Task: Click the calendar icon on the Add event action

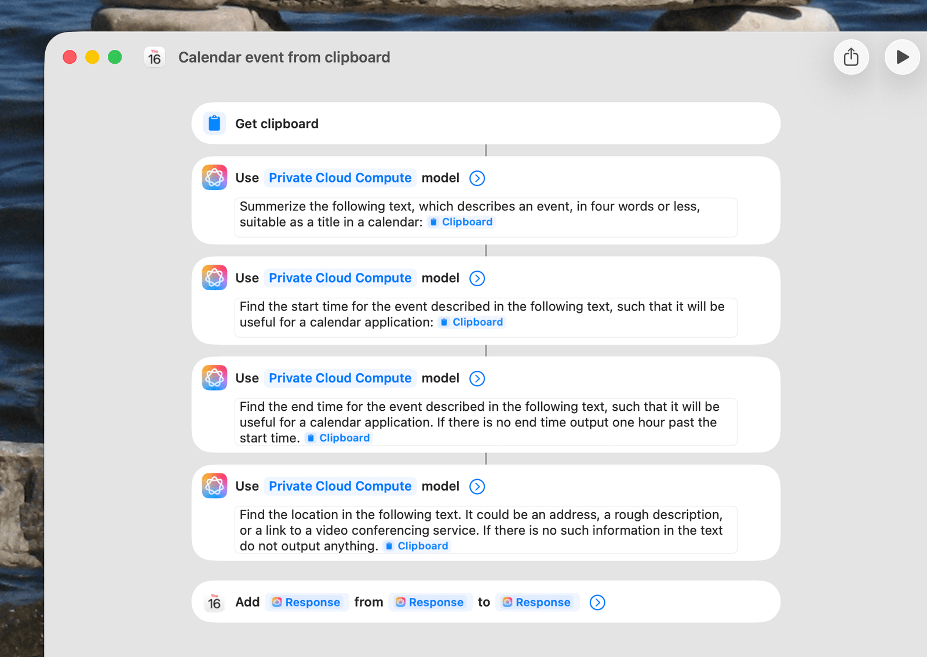Action: (x=214, y=603)
